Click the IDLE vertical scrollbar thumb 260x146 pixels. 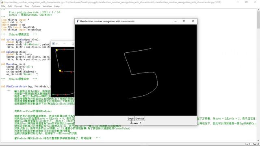point(258,20)
